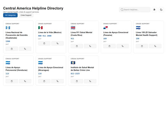Click title Línea Nacional de Prevención del Suicidio

[17, 35]
